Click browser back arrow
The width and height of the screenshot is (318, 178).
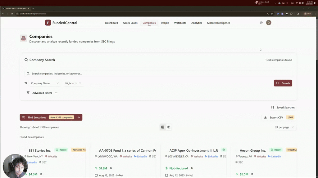3,14
